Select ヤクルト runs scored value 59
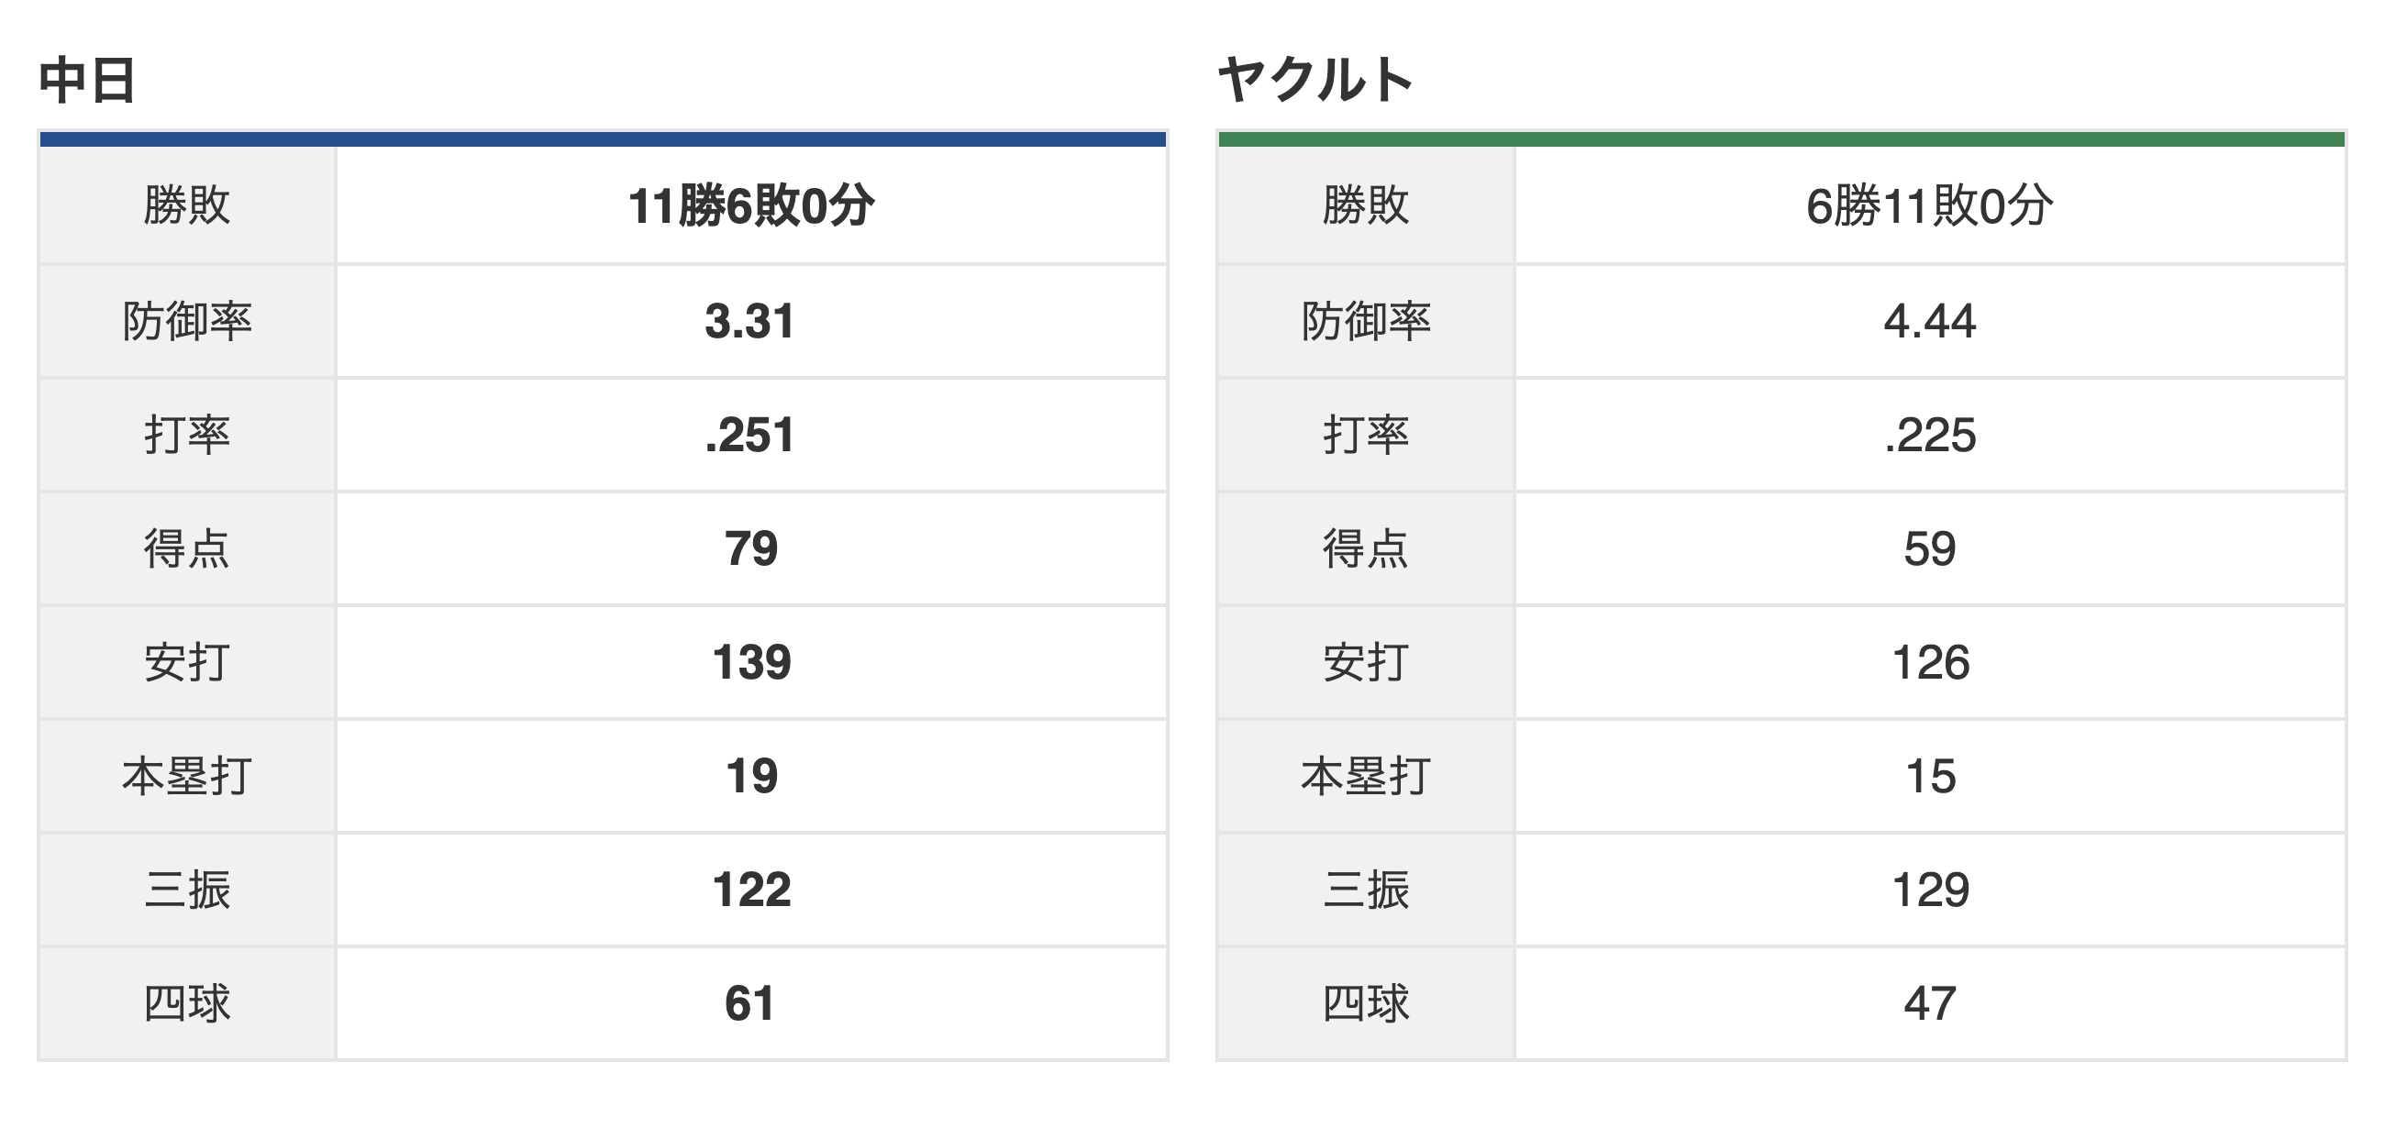Screen dimensions: 2385x1128 1929,548
